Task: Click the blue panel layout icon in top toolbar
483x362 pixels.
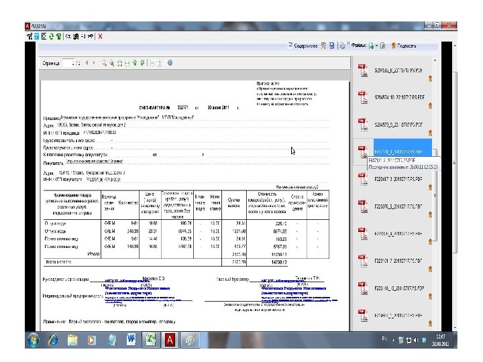Action: (37, 36)
